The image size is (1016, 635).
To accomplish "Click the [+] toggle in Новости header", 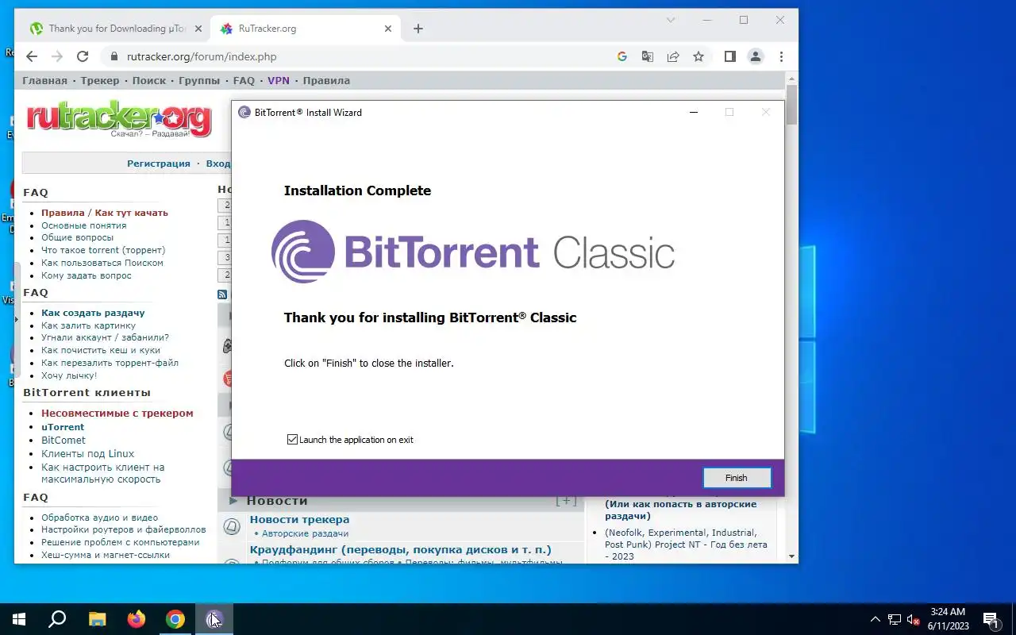I will pyautogui.click(x=566, y=501).
